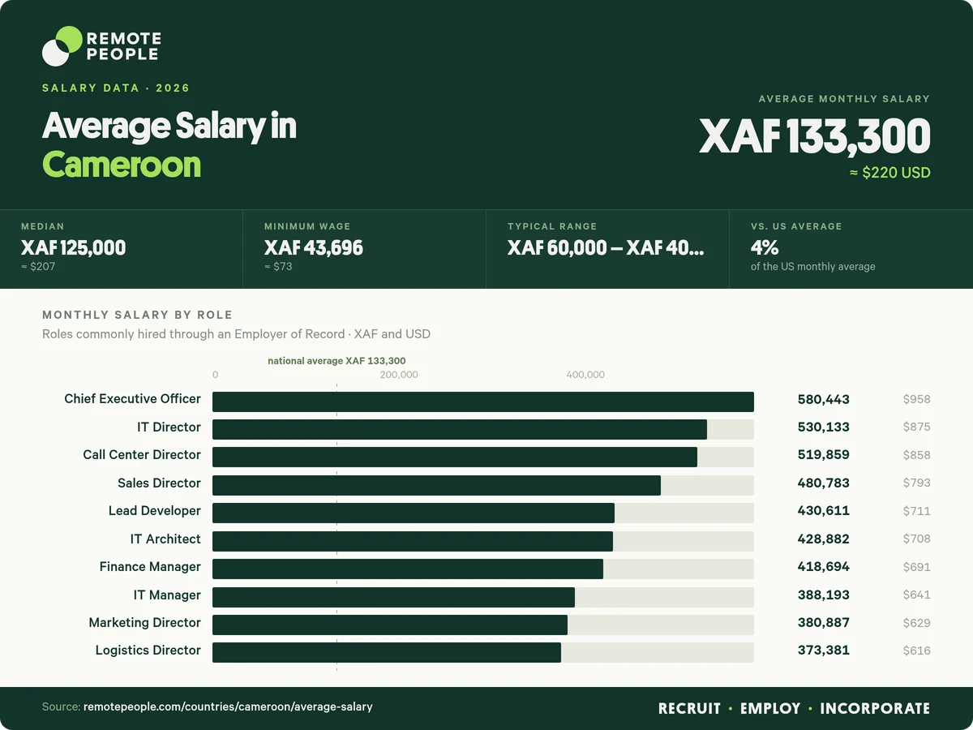Screen dimensions: 973x730
Task: Click the '≈ $207' median conversion
Action: (x=38, y=266)
